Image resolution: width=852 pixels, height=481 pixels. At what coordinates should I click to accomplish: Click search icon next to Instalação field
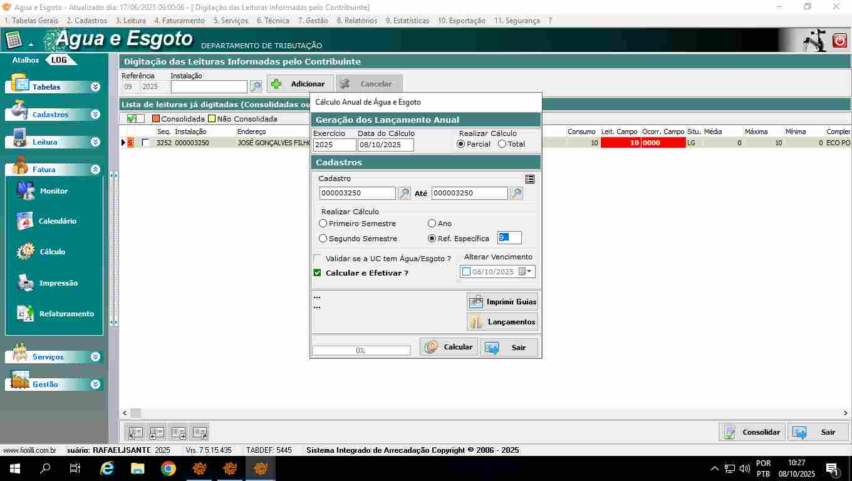[256, 86]
